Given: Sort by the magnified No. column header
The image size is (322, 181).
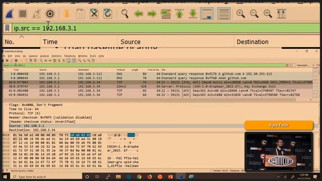Looking at the screenshot, I should tap(21, 42).
